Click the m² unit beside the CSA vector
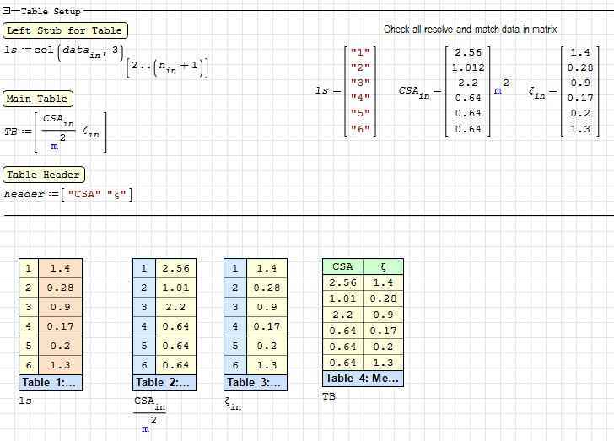The width and height of the screenshot is (614, 441). point(500,89)
